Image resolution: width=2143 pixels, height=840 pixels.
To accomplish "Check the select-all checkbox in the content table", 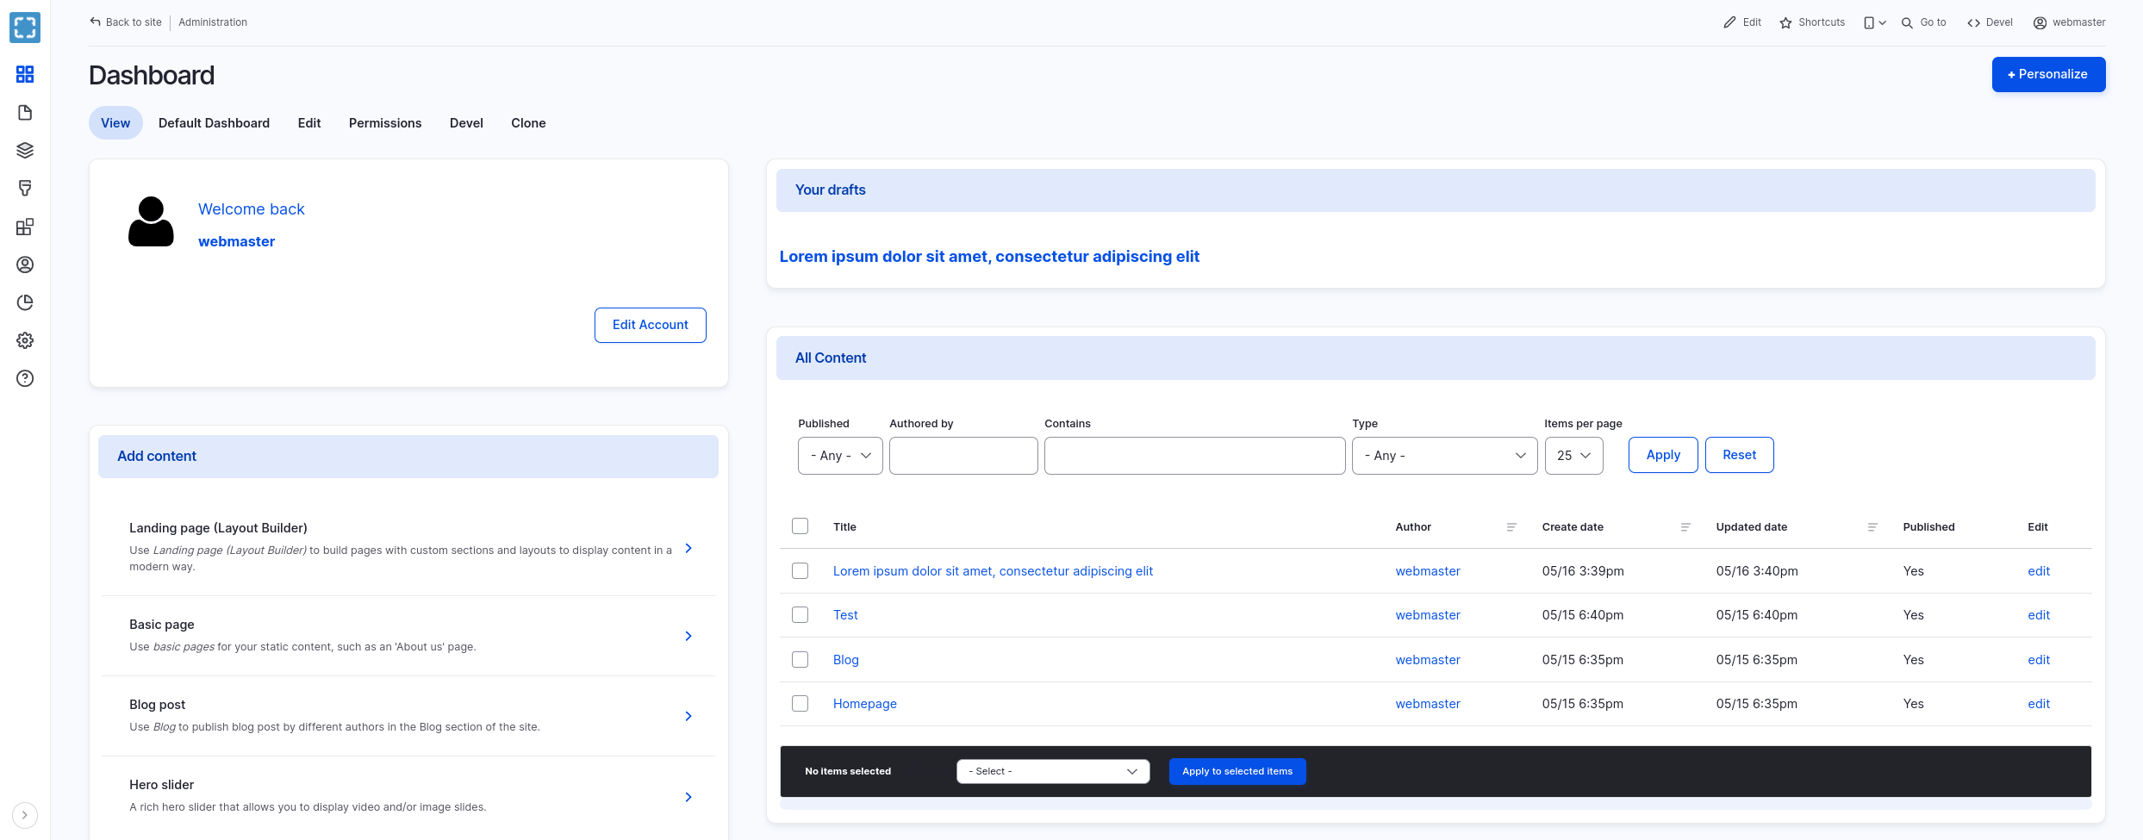I will point(800,526).
